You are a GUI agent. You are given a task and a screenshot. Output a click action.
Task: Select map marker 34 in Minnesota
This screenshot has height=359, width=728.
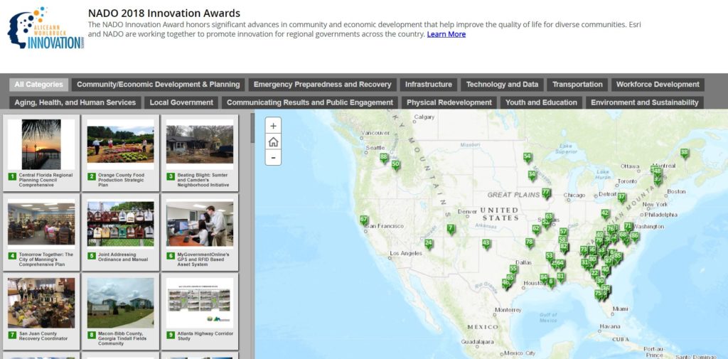[532, 175]
